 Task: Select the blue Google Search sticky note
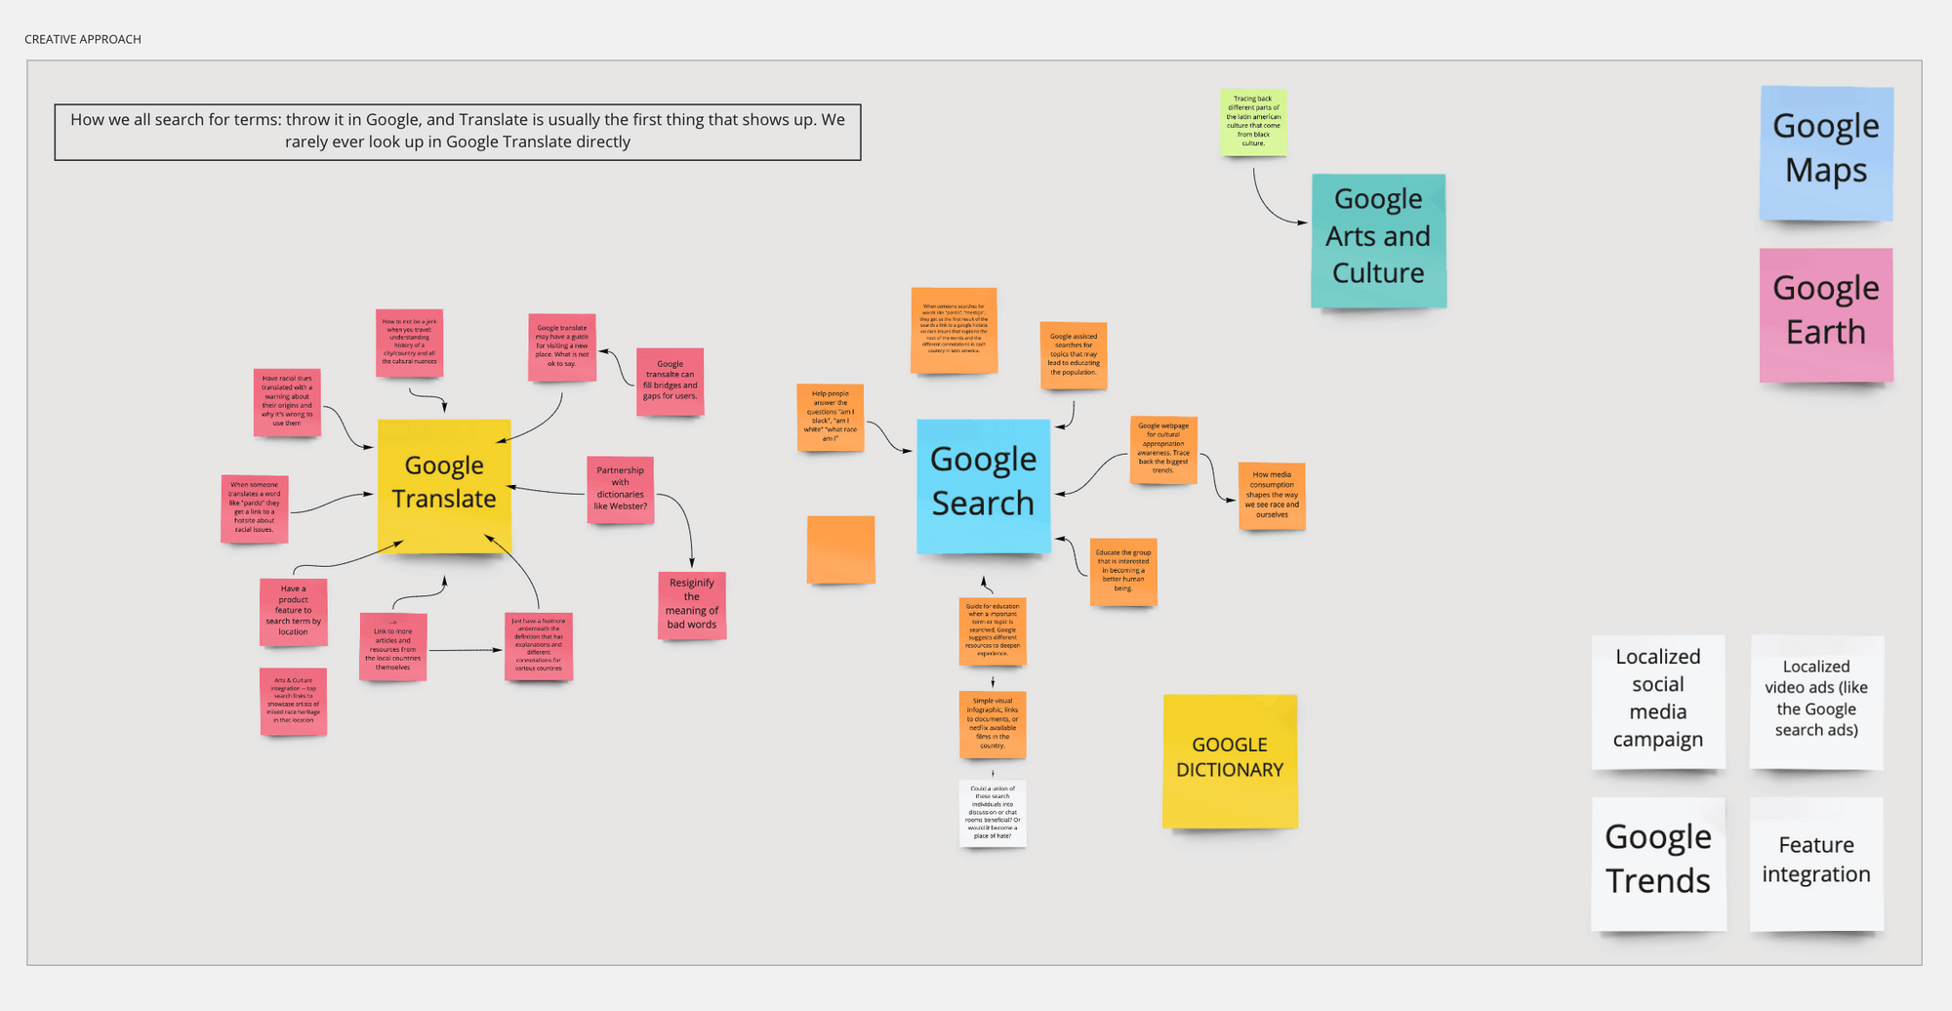(x=983, y=486)
